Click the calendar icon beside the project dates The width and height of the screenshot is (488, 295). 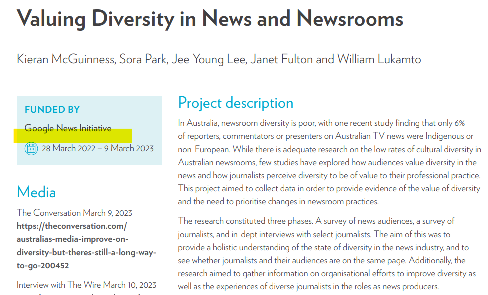tap(31, 148)
